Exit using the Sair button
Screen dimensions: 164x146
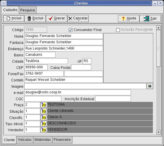pyautogui.click(x=150, y=18)
